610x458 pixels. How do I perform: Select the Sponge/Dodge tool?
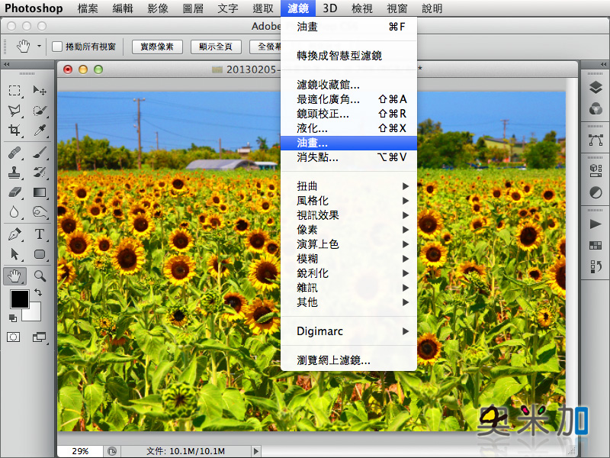(40, 212)
